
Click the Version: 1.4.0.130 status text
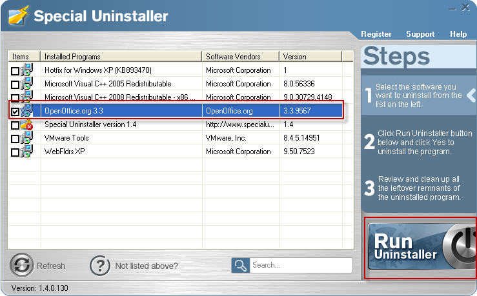point(39,288)
